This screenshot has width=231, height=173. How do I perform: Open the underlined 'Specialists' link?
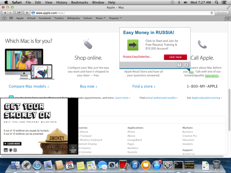click(212, 75)
